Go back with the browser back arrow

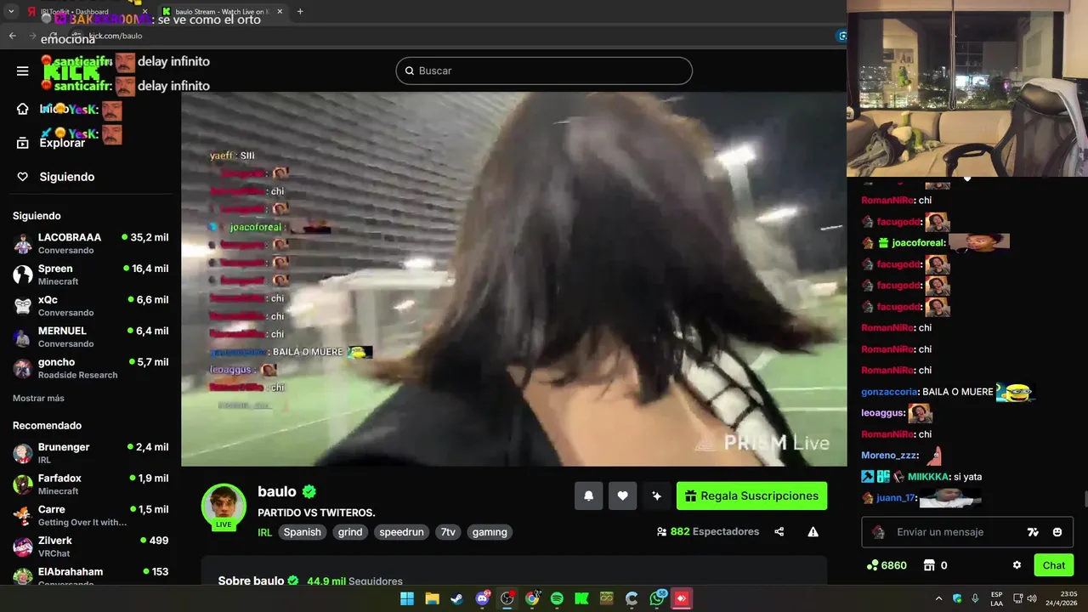(x=12, y=36)
